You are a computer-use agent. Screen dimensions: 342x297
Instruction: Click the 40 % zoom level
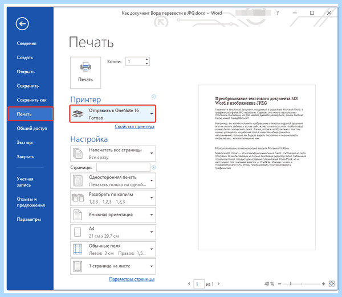click(x=269, y=284)
